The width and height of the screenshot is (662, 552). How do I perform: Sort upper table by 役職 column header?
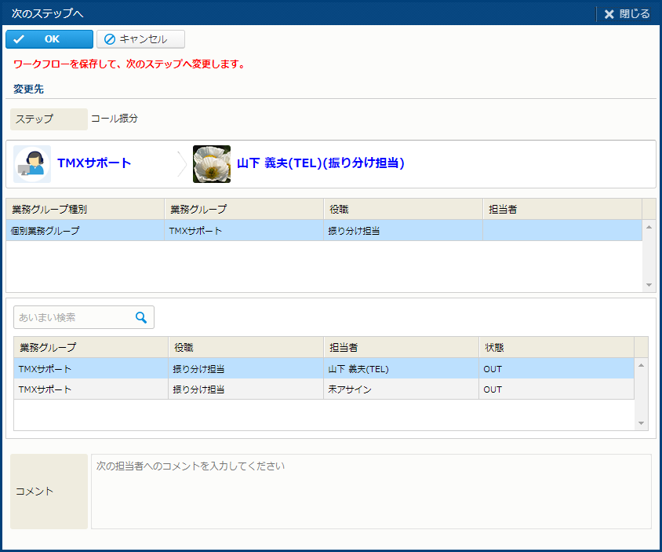[403, 210]
